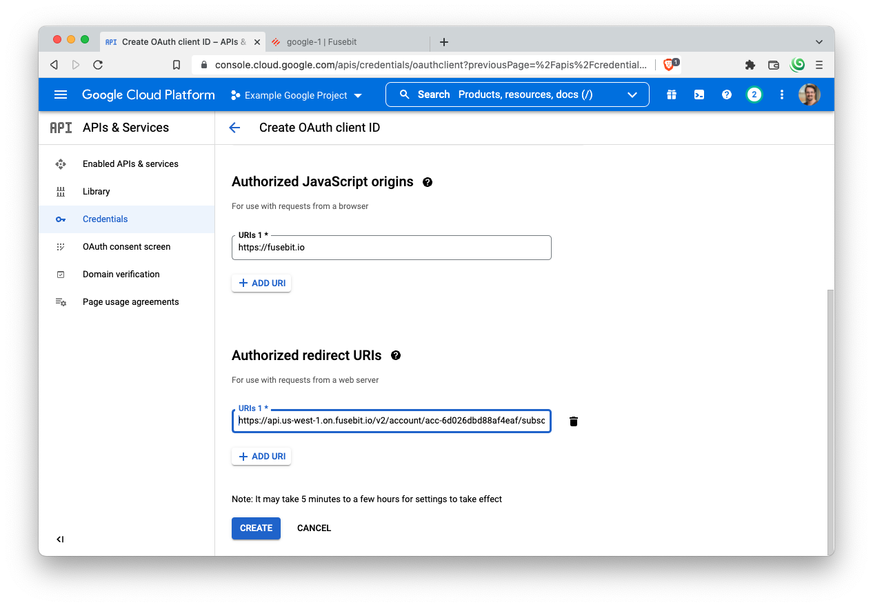Open Domain verification
873x607 pixels.
(126, 275)
